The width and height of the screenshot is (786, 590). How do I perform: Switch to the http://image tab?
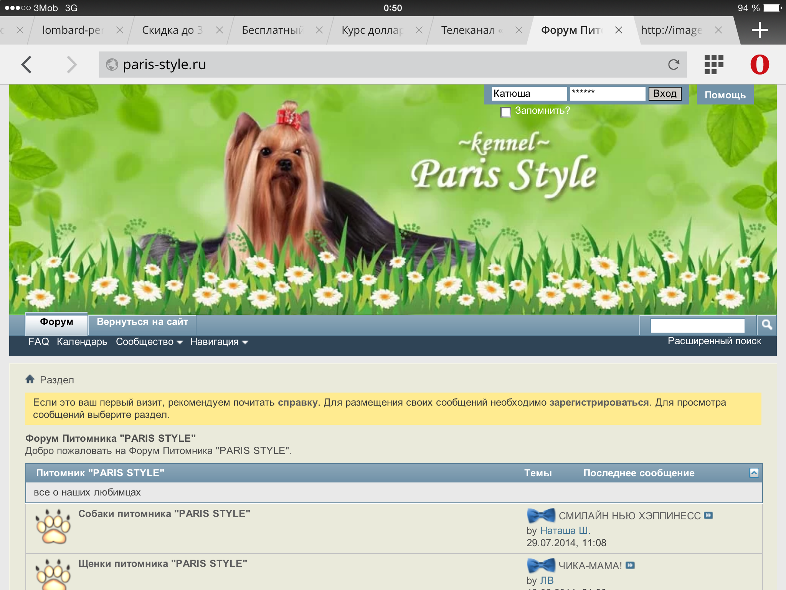click(672, 30)
